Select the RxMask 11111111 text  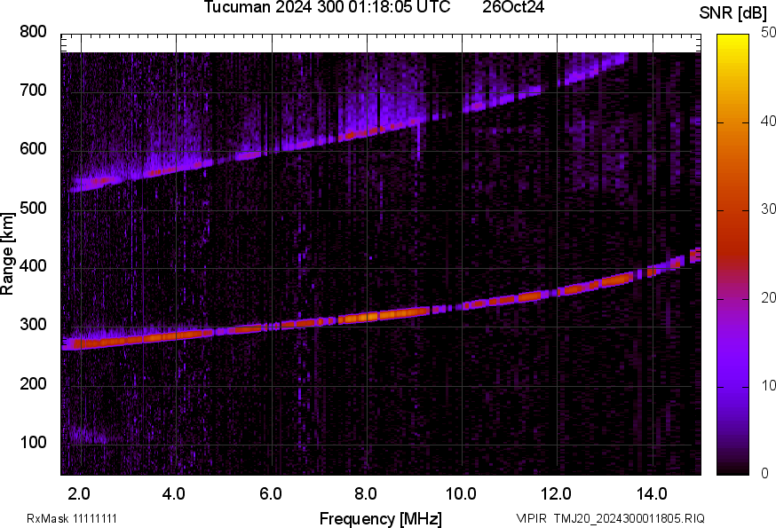click(72, 518)
